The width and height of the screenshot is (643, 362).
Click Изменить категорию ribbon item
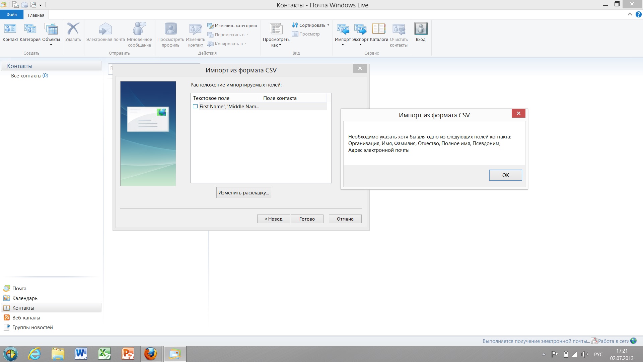pyautogui.click(x=232, y=25)
